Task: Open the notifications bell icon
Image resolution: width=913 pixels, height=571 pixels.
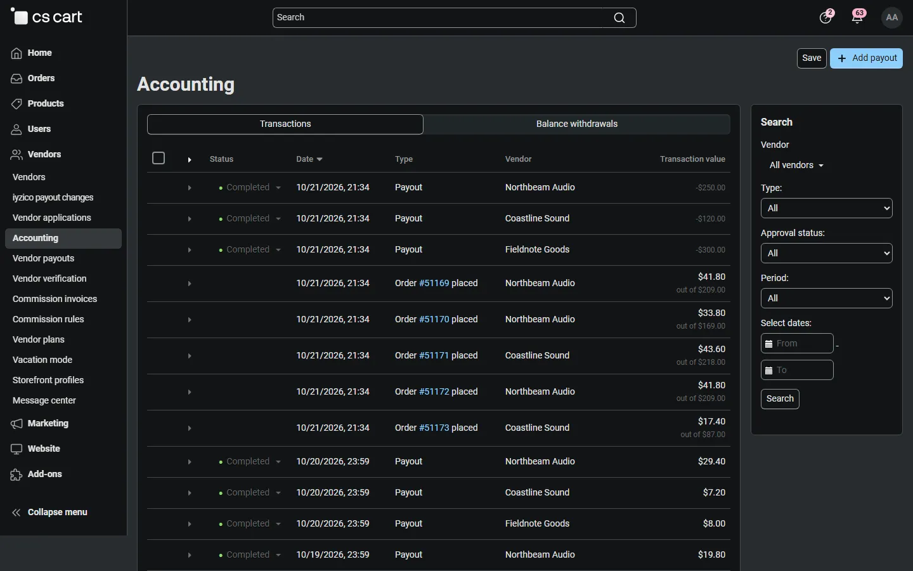Action: point(858,18)
